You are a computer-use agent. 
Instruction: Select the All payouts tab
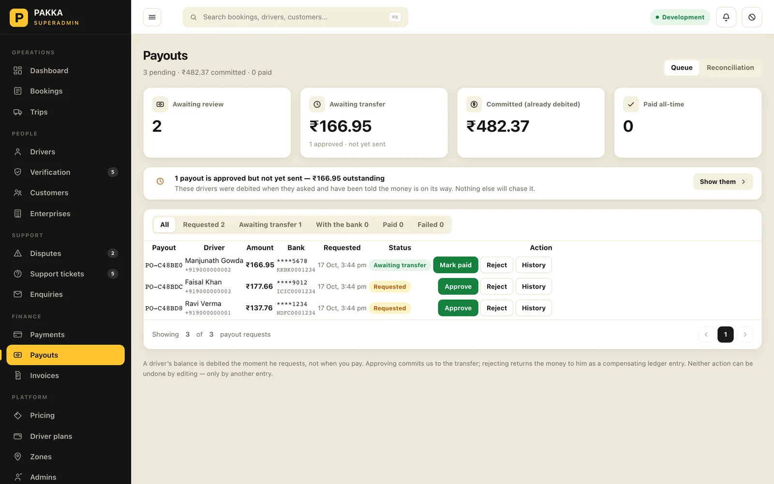[164, 225]
